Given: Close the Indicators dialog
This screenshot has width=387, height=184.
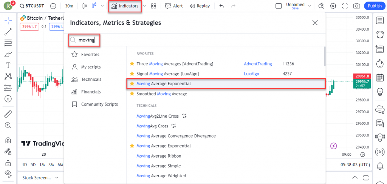Looking at the screenshot, I should 315,23.
